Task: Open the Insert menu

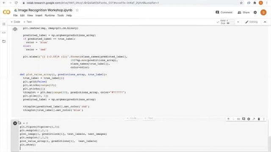Action: tap(39, 16)
